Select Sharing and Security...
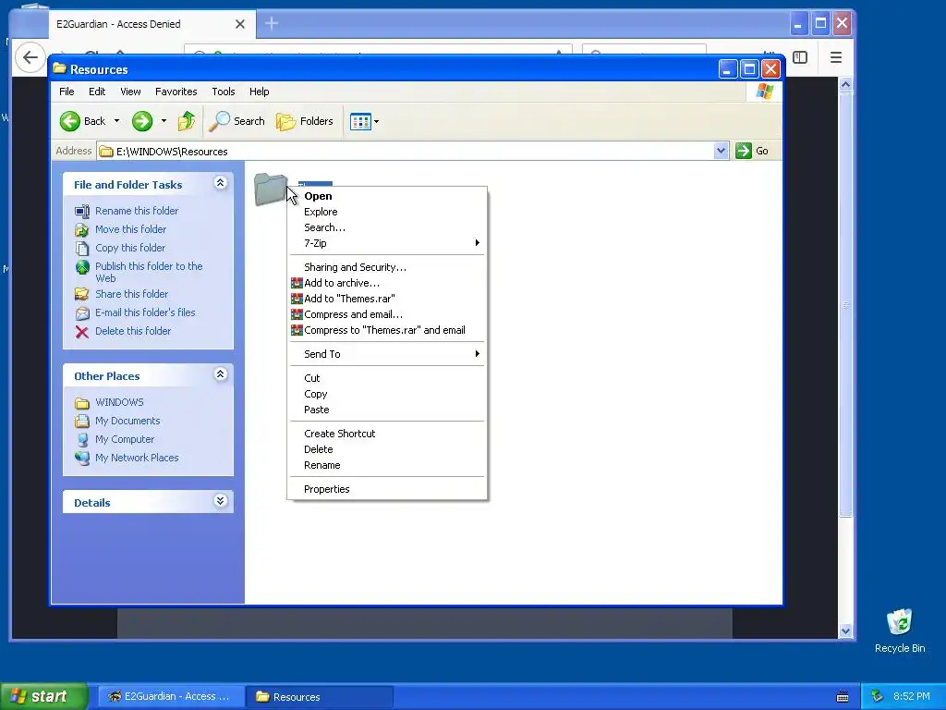946x710 pixels. click(x=387, y=267)
